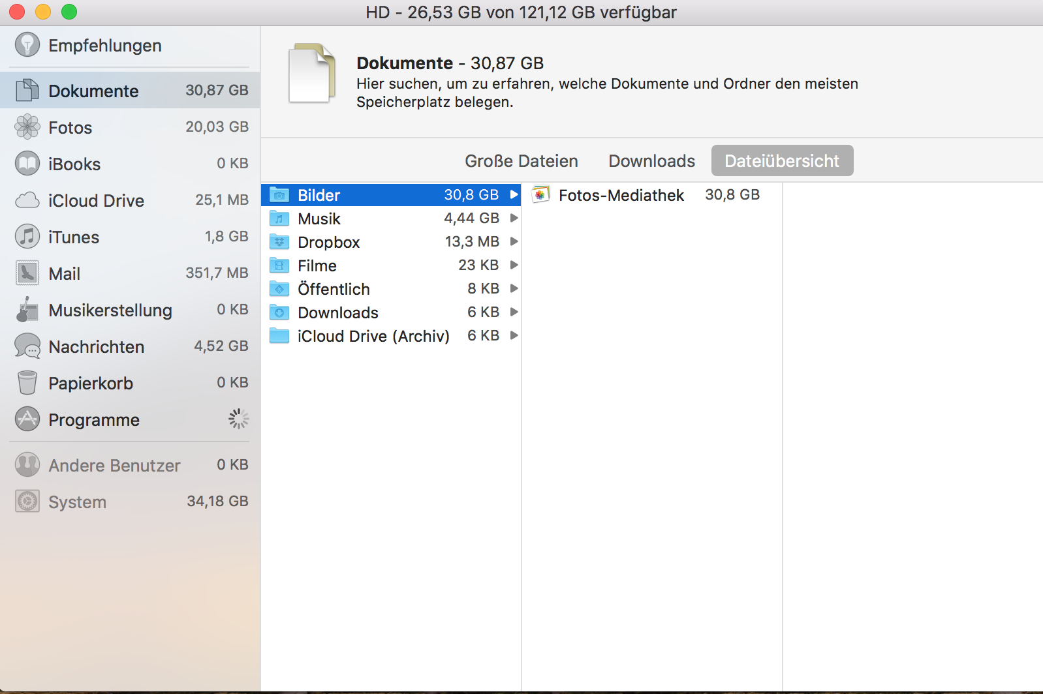Click the Nachrichten speech bubble icon
Image resolution: width=1043 pixels, height=694 pixels.
[27, 346]
